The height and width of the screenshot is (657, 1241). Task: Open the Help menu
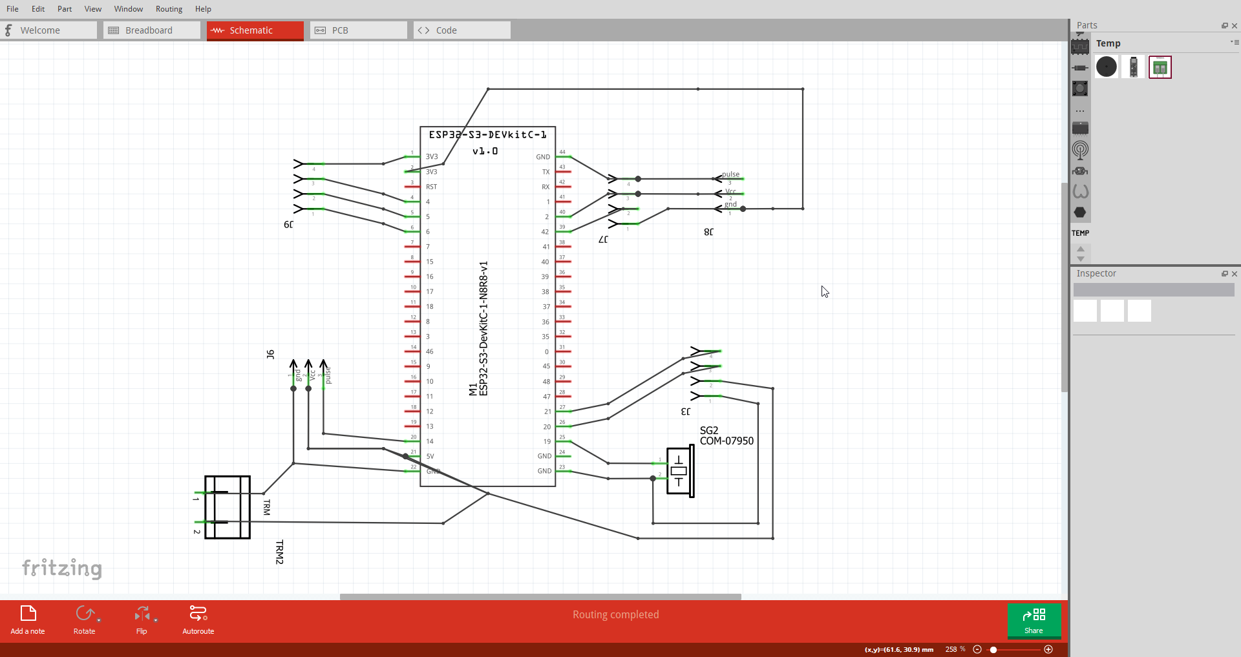pos(203,9)
